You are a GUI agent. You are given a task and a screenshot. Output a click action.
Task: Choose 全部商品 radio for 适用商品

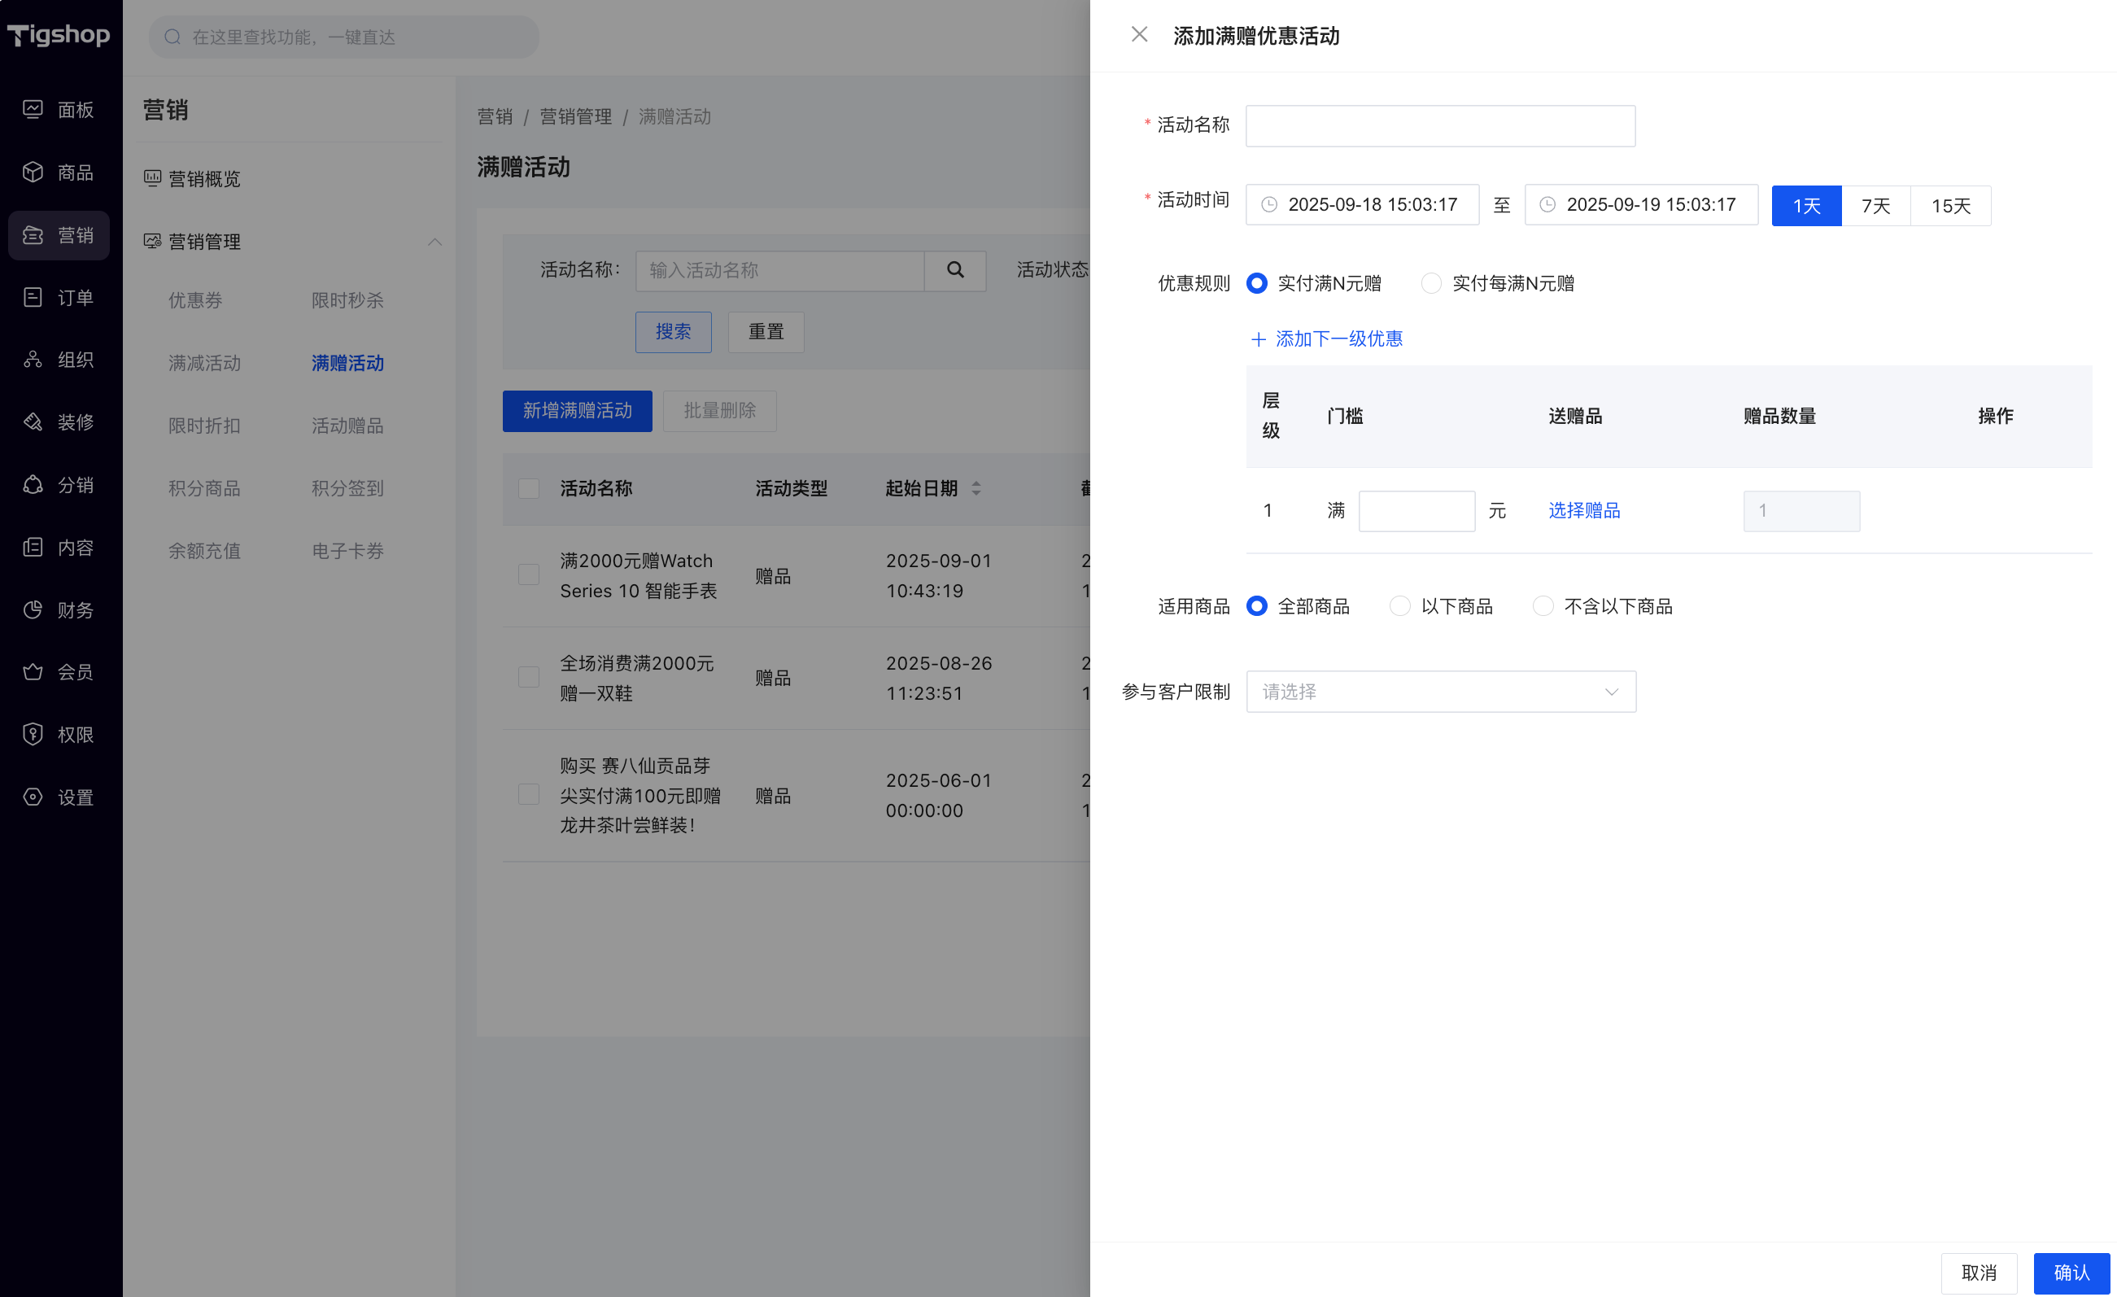pyautogui.click(x=1257, y=607)
